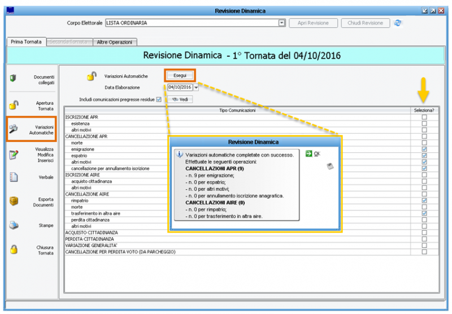Open the Verbale document icon

14,177
